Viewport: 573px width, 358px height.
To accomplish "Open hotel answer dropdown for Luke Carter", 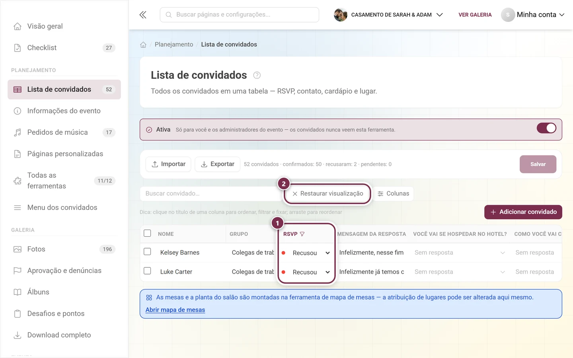I will pyautogui.click(x=460, y=272).
